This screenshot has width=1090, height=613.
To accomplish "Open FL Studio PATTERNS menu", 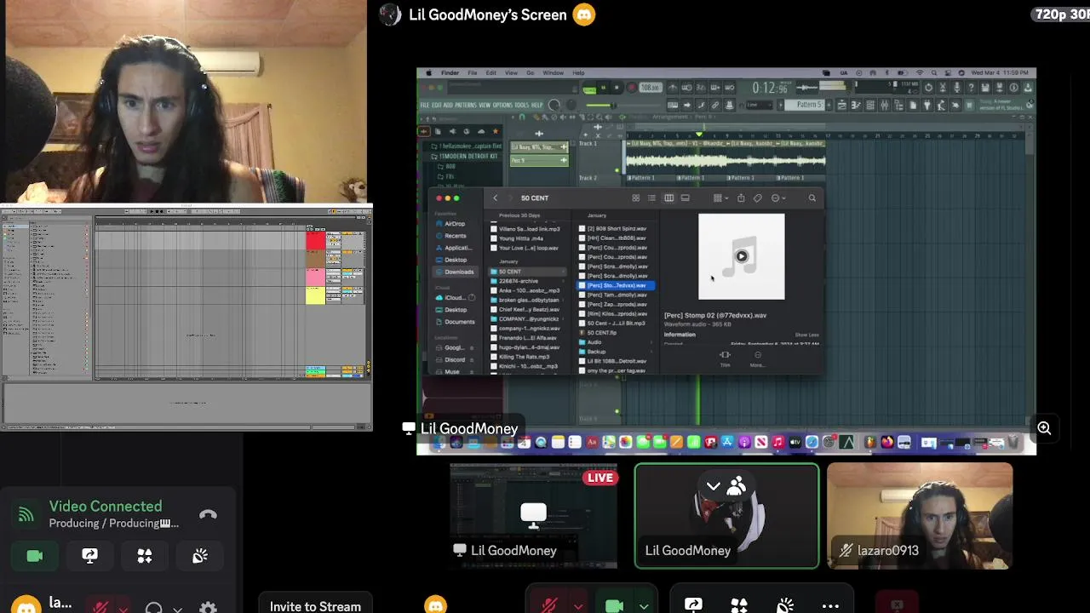I will [465, 105].
